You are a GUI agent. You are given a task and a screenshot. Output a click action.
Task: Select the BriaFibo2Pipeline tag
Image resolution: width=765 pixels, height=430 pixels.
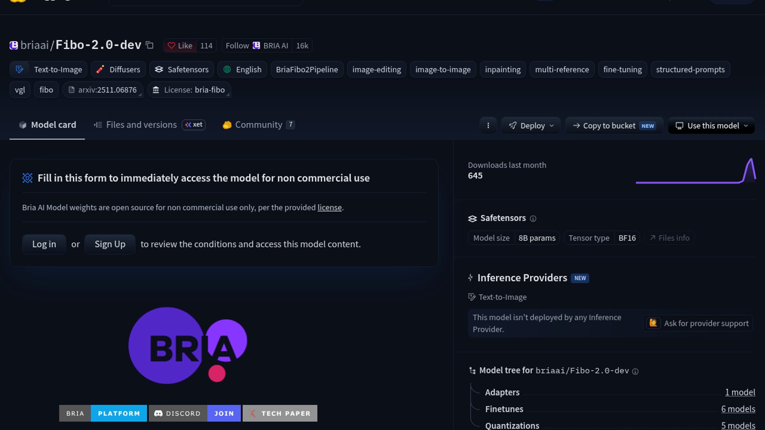(x=307, y=69)
